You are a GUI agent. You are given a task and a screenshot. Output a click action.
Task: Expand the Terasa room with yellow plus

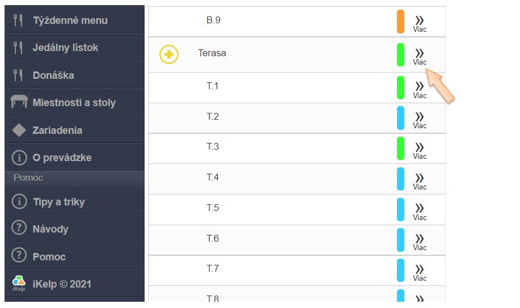(x=169, y=54)
